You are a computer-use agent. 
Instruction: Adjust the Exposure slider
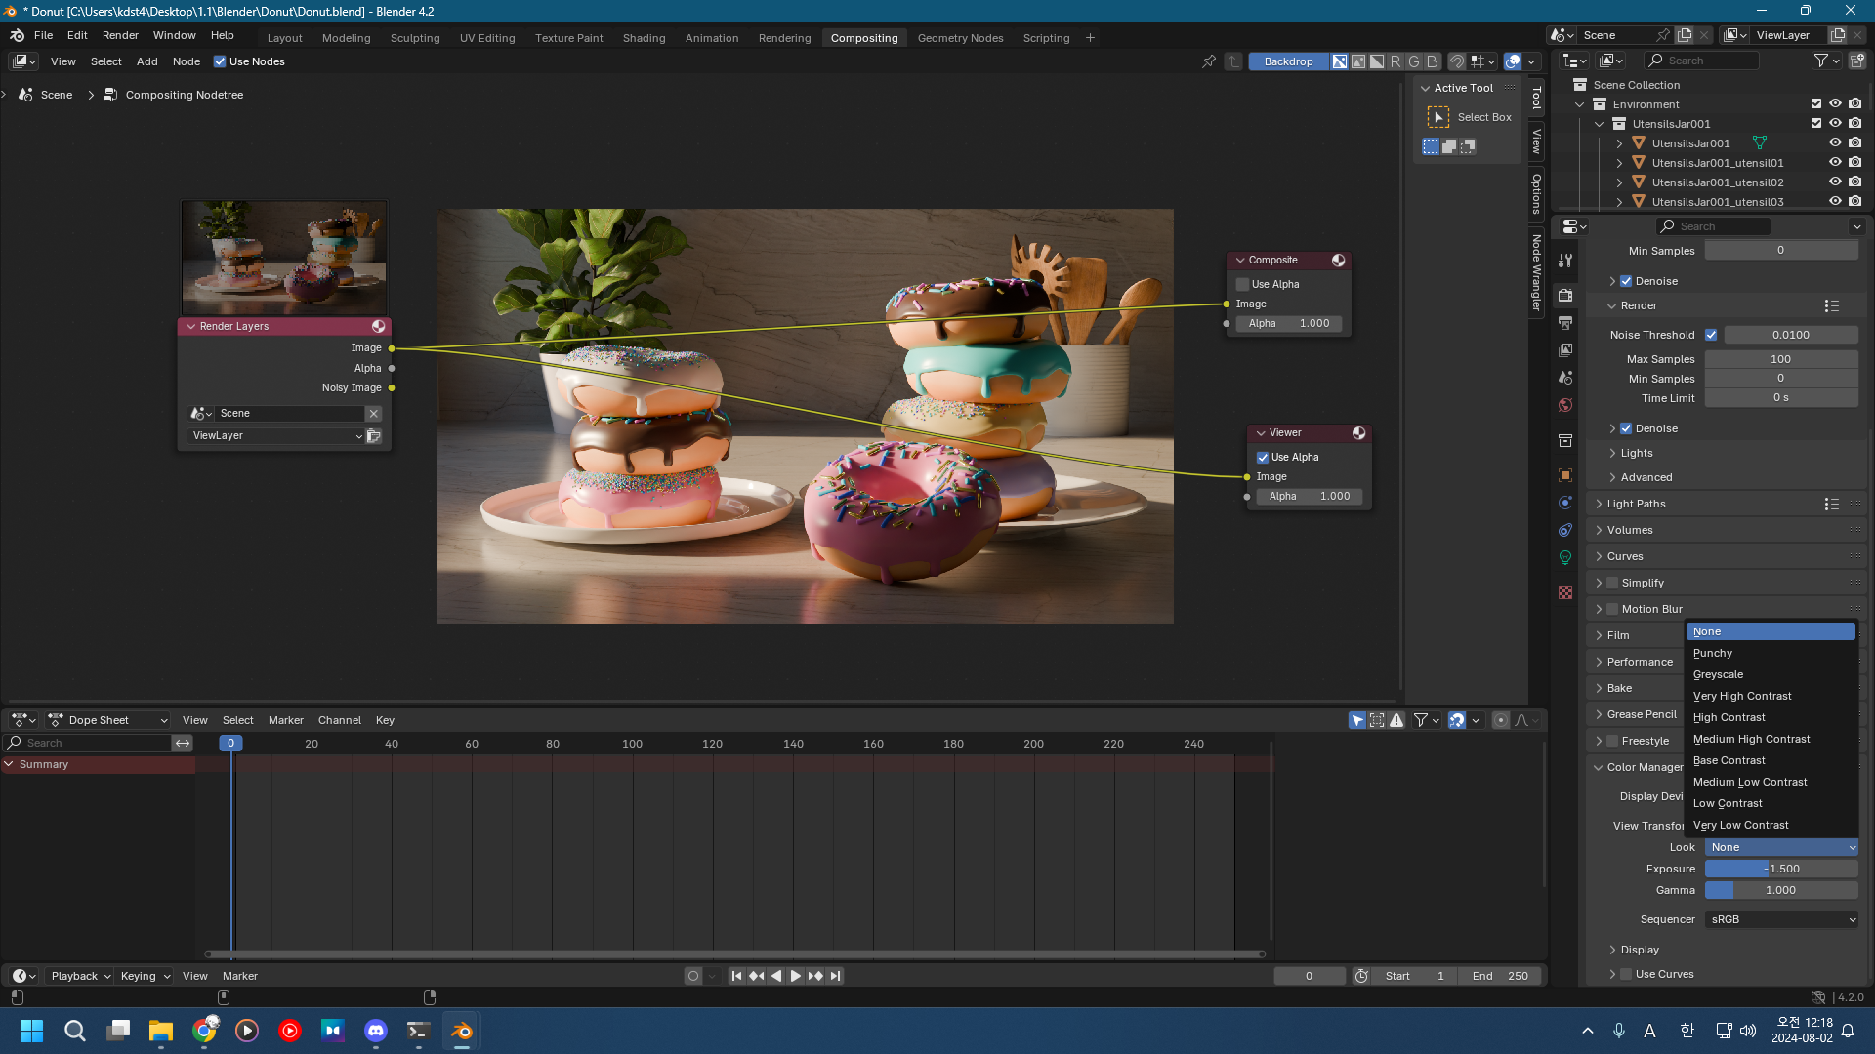[x=1781, y=869]
